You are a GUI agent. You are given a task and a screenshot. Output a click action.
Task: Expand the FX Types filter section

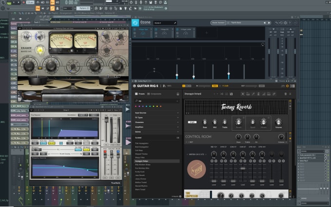[157, 118]
